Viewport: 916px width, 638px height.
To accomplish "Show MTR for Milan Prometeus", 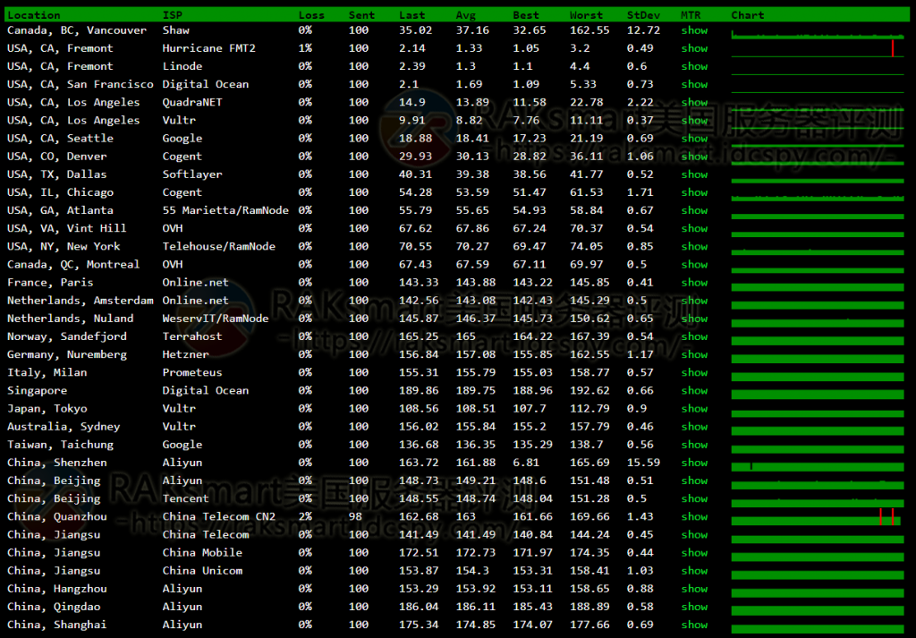I will (x=694, y=373).
